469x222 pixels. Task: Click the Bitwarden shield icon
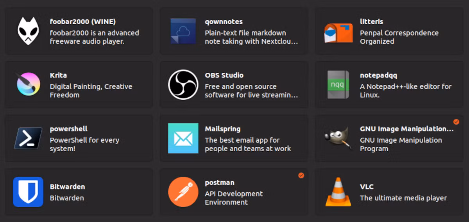[x=28, y=192]
